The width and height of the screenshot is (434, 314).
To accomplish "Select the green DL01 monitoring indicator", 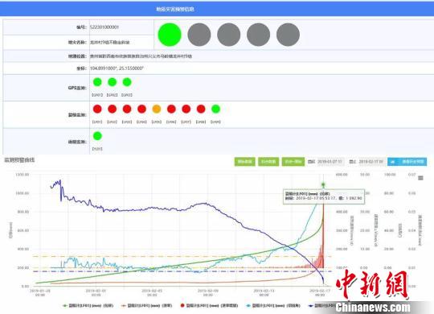I will point(97,136).
